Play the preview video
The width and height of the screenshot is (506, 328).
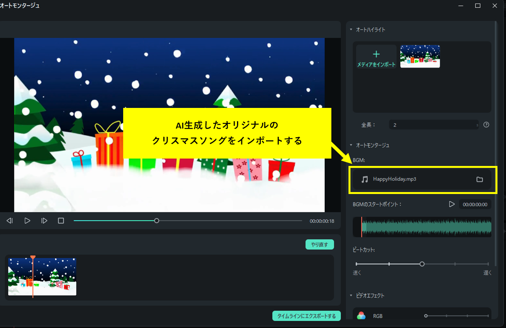(27, 220)
